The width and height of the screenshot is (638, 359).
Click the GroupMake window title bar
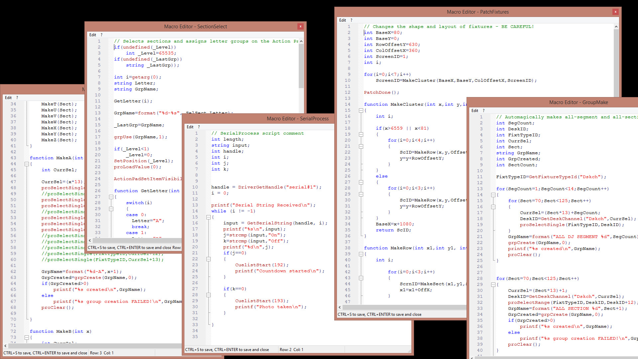coord(578,102)
